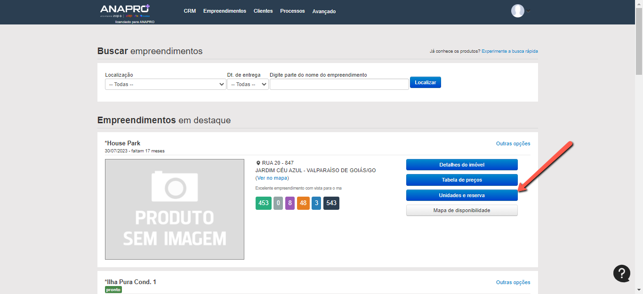Click the gray 0 units badge
This screenshot has height=294, width=643.
[x=278, y=203]
